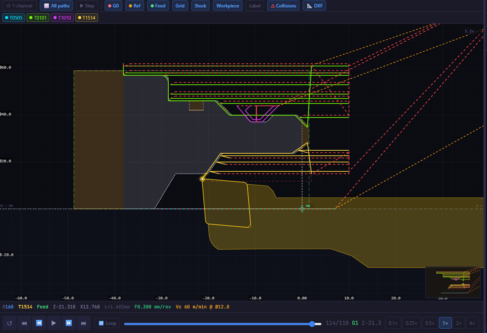Toggle the Grid display

pyautogui.click(x=180, y=6)
